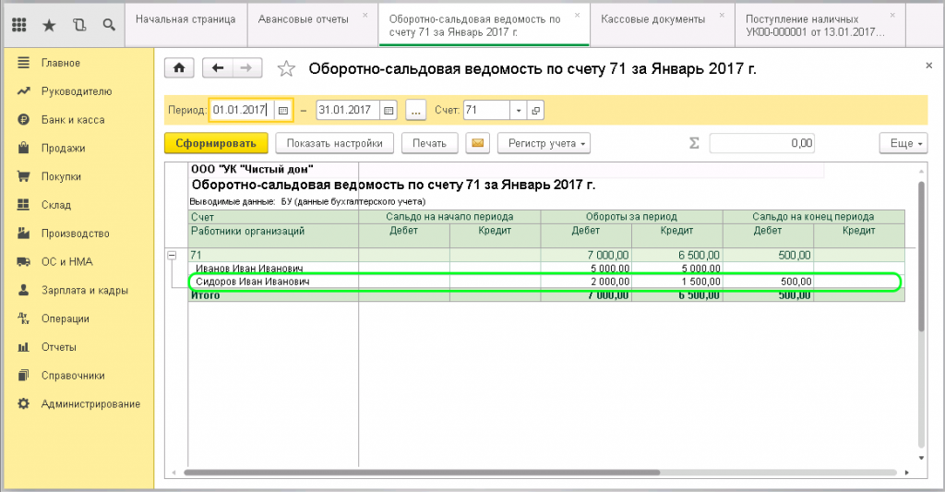Navigate back with the left arrow button
Screen dimensions: 945x492
(x=218, y=68)
